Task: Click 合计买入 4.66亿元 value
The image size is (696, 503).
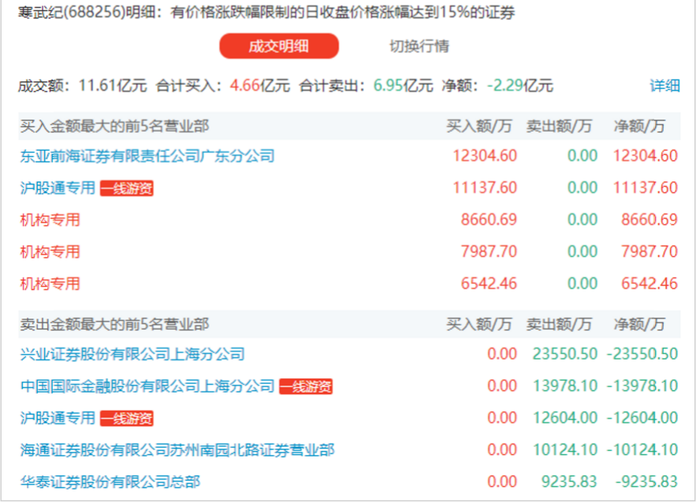Action: click(x=259, y=85)
